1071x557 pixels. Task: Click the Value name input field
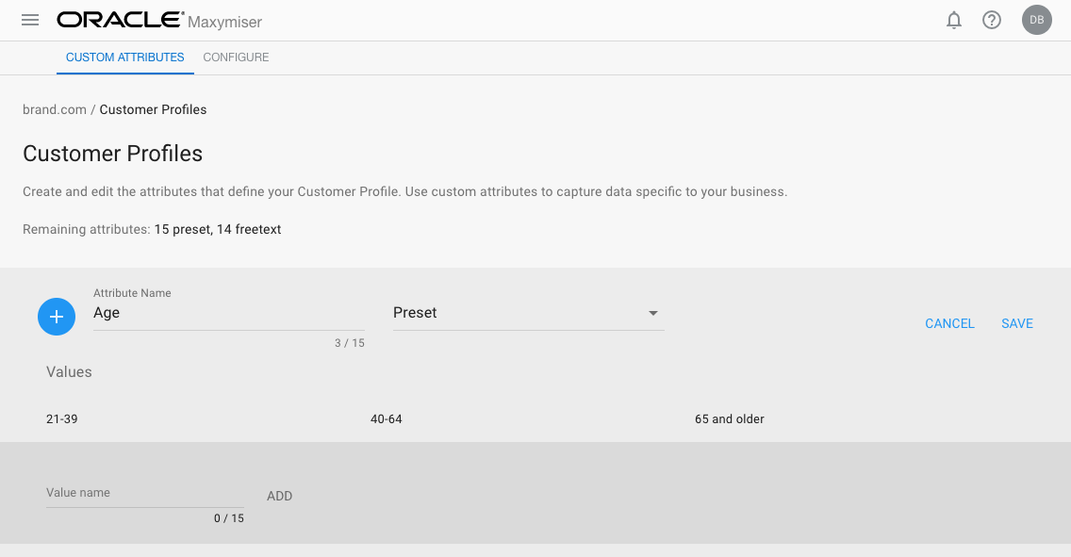click(144, 493)
